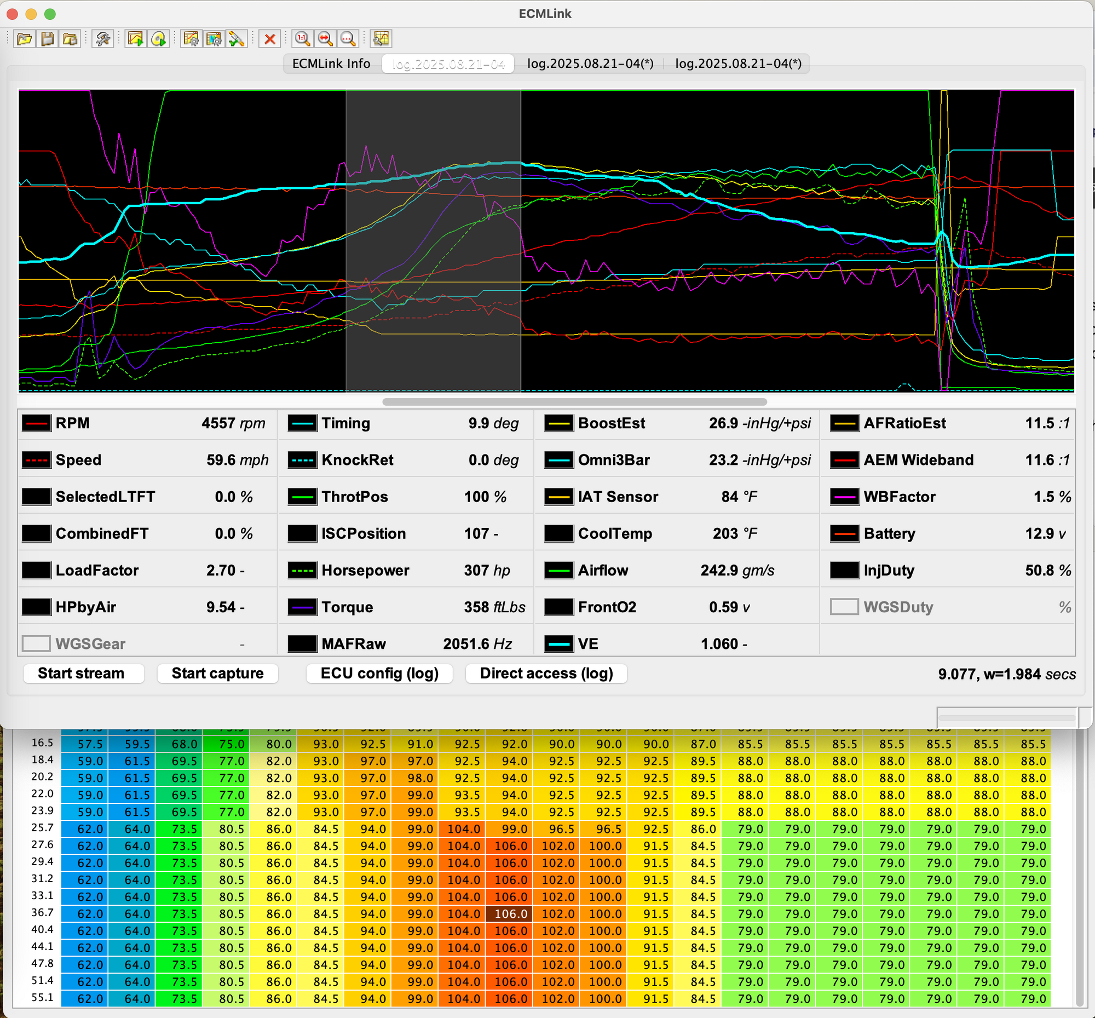Toggle the RPM red line swatch
This screenshot has height=1018, width=1095.
point(36,423)
